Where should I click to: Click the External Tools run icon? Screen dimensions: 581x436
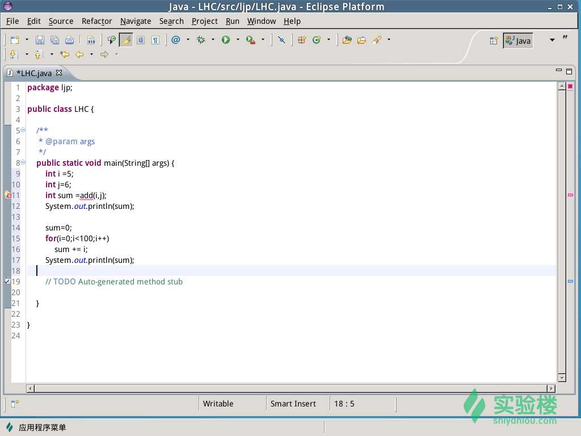(251, 40)
